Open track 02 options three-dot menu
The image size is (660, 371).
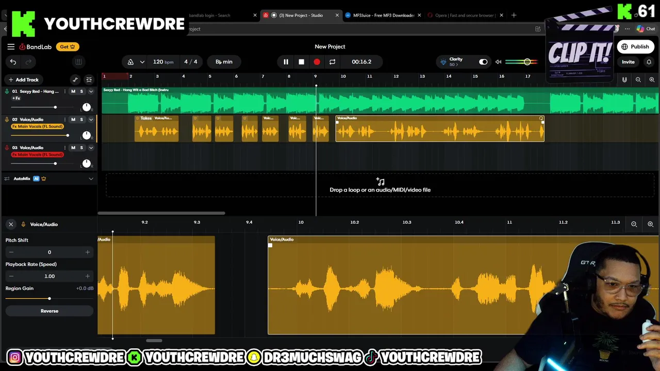(64, 120)
